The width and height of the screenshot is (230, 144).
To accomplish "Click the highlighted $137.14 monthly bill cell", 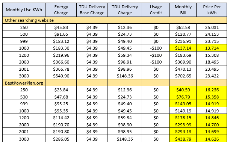I will point(183,48).
